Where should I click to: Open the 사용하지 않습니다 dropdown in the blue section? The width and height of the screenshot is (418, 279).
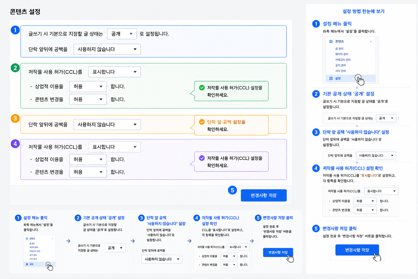(x=107, y=49)
